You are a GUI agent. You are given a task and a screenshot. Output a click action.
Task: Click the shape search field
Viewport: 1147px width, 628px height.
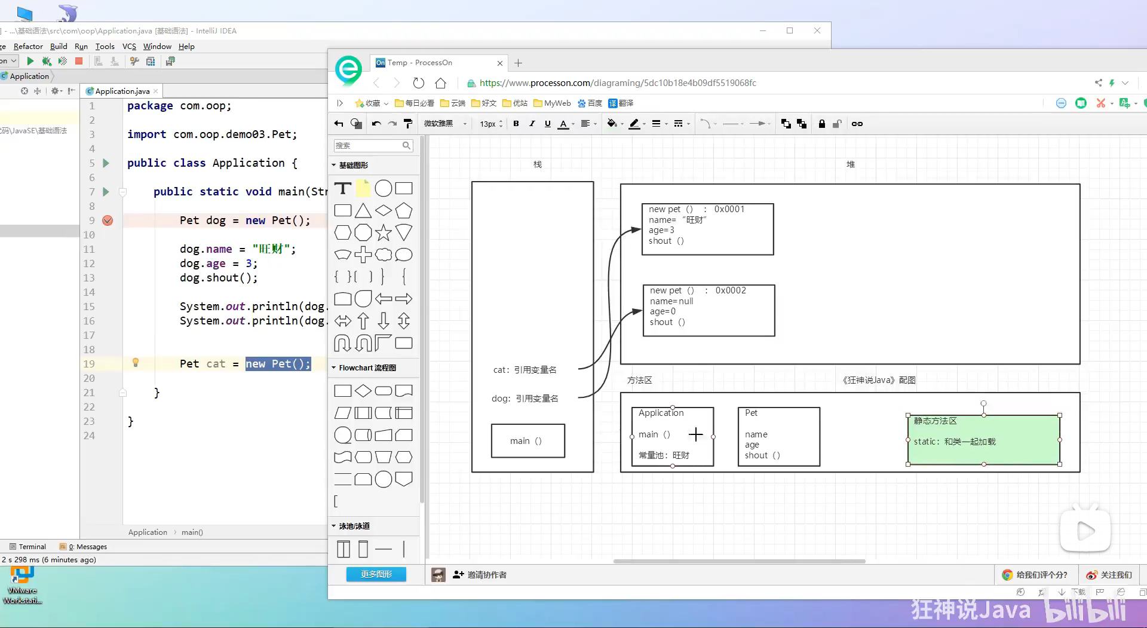click(373, 145)
